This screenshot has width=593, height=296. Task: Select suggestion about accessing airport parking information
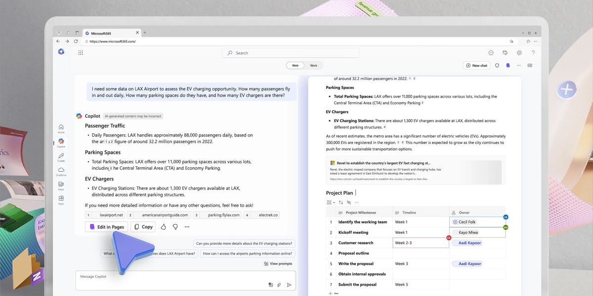tap(248, 254)
